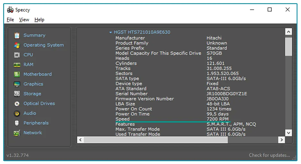The height and width of the screenshot is (164, 301).
Task: Click the Max. Transfer Mode label
Action: [138, 129]
